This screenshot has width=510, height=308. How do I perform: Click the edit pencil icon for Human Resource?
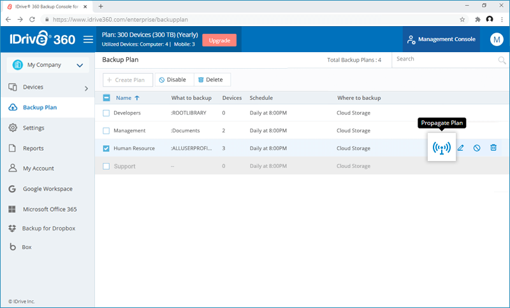point(460,148)
